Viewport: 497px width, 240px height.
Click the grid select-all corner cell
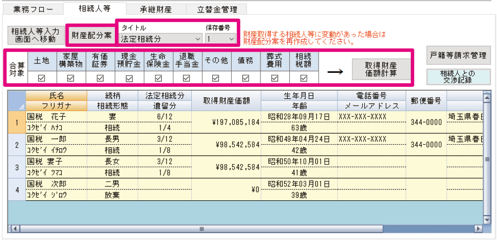tap(16, 101)
